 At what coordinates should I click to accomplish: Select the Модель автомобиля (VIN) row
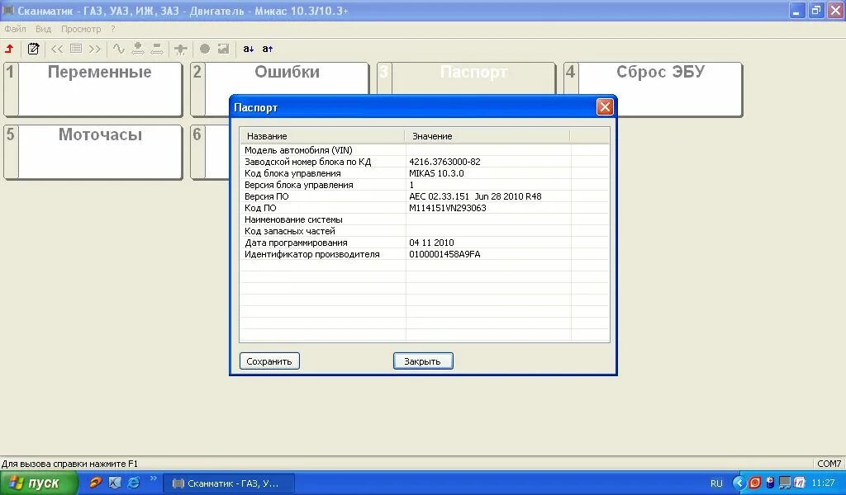[x=425, y=150]
